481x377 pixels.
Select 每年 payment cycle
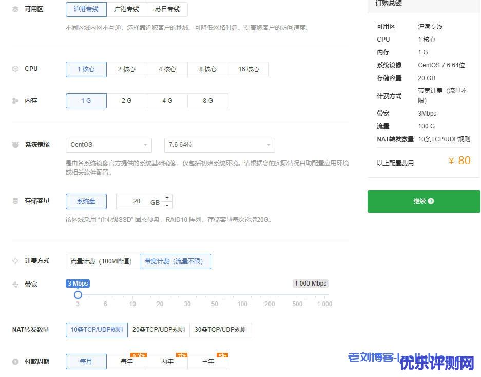(127, 362)
